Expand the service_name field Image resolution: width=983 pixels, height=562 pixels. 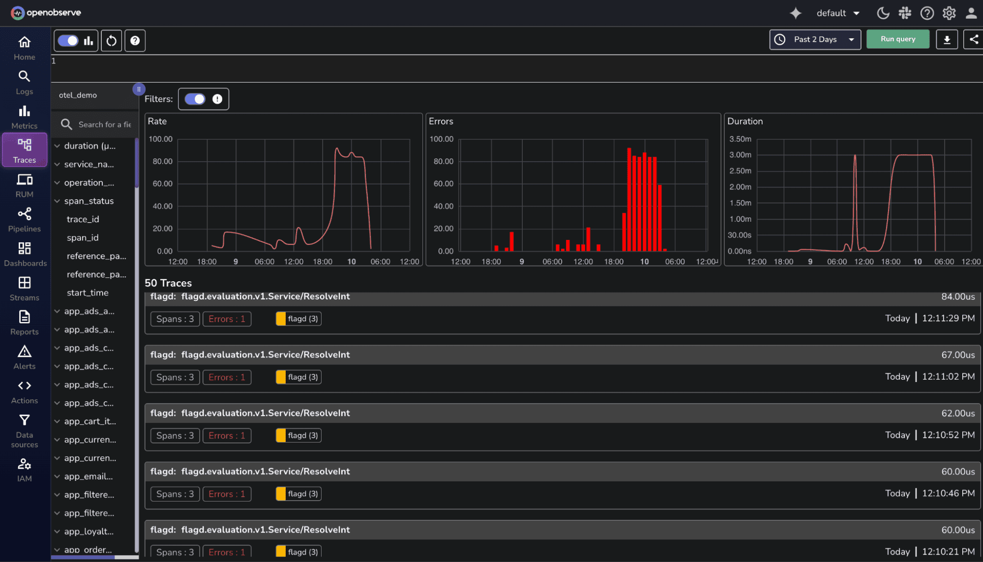[58, 164]
